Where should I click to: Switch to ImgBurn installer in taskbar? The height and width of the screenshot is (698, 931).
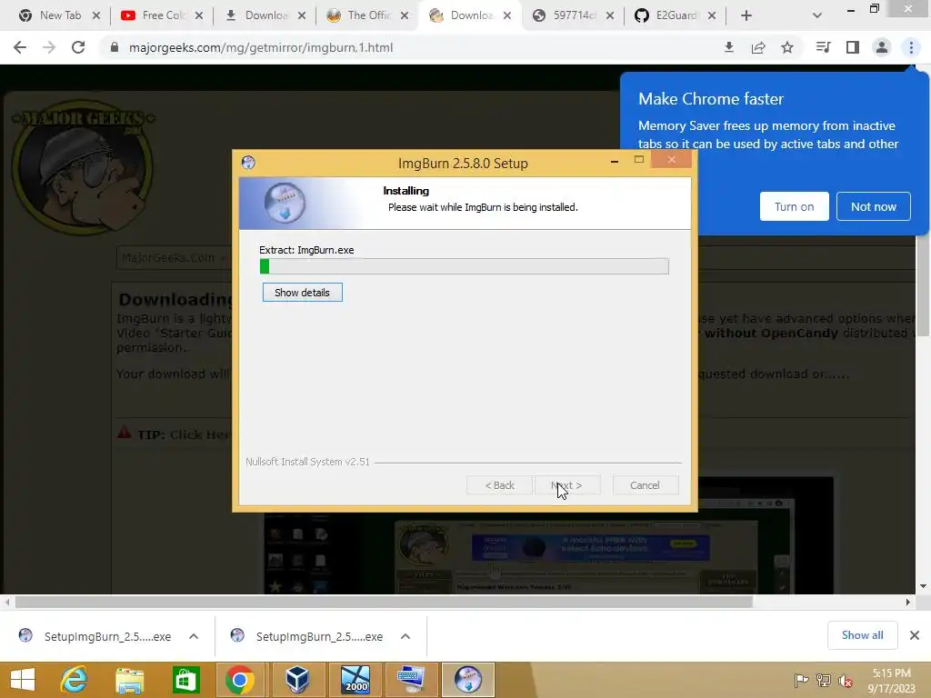pyautogui.click(x=468, y=680)
